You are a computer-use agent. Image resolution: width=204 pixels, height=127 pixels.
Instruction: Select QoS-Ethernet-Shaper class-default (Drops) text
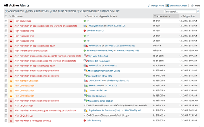[108, 115]
